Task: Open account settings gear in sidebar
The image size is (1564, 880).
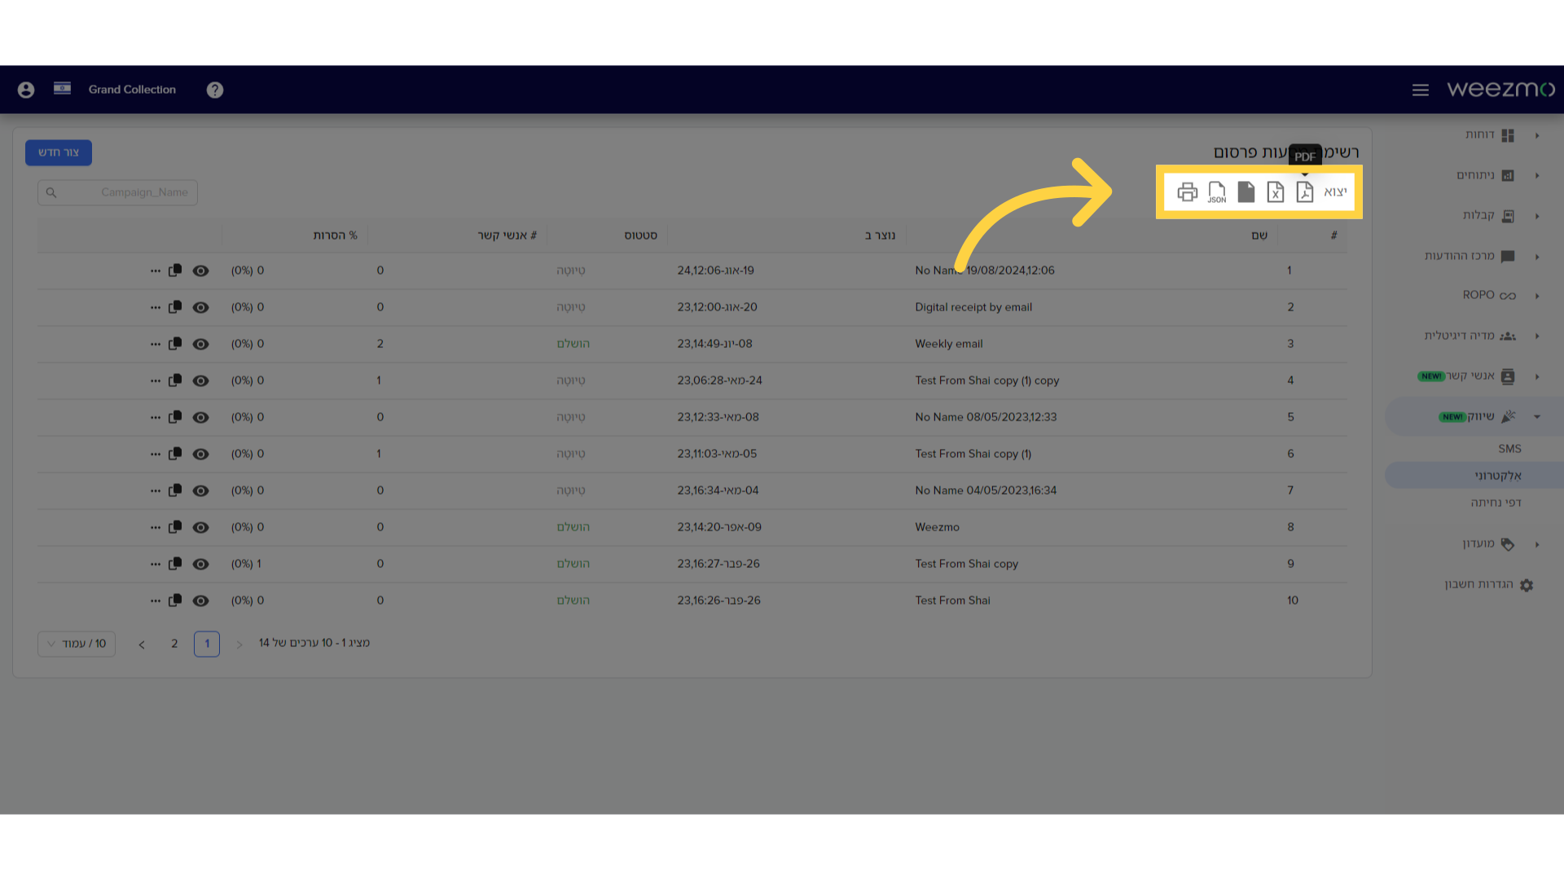Action: click(x=1527, y=585)
